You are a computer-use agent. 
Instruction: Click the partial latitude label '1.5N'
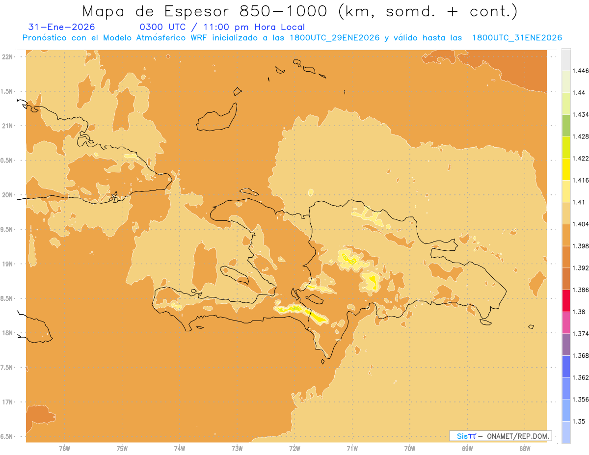[x=7, y=91]
